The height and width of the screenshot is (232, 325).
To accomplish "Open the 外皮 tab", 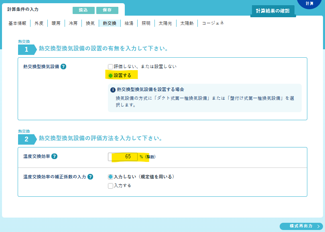I will (39, 23).
